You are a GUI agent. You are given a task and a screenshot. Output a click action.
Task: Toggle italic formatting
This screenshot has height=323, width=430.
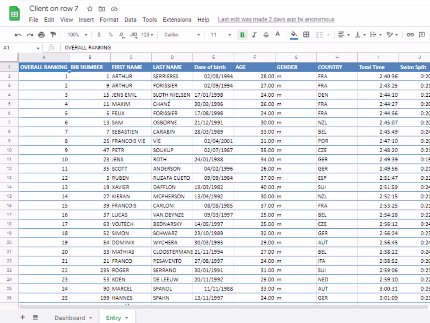(x=254, y=35)
